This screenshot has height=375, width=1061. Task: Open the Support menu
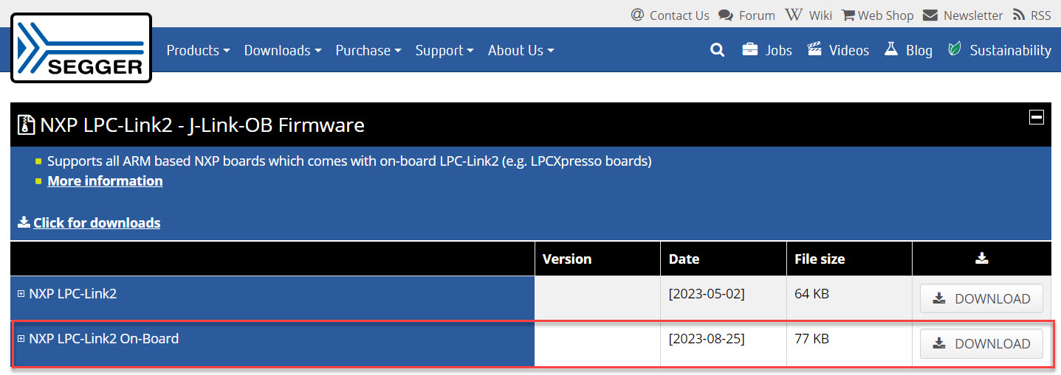[x=444, y=50]
